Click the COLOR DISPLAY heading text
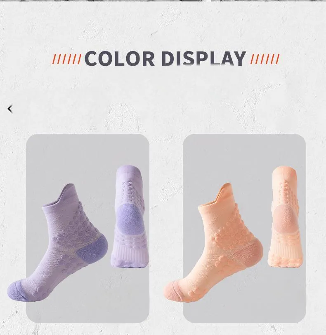The width and height of the screenshot is (326, 335). [165, 58]
